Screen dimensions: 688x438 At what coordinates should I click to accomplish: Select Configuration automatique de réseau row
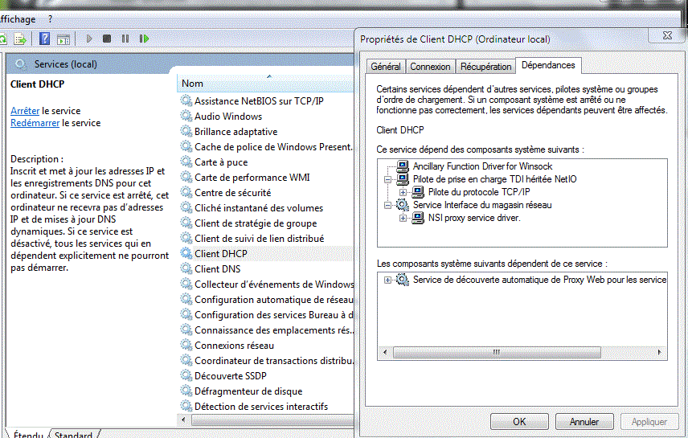pyautogui.click(x=266, y=299)
